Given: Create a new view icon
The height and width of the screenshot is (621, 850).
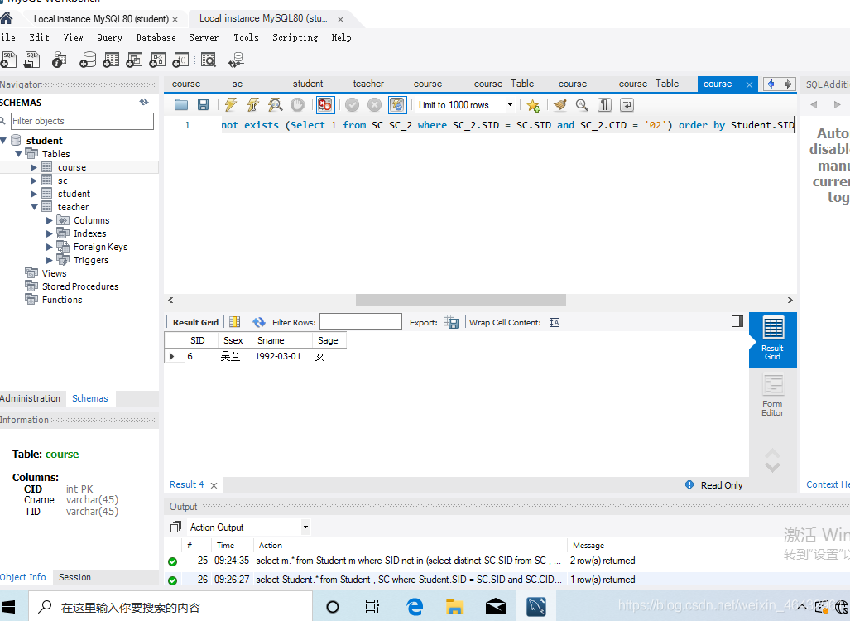Looking at the screenshot, I should pos(134,60).
